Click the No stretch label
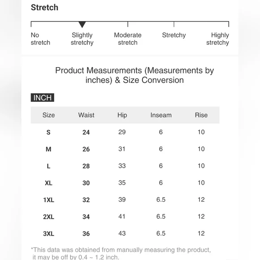The width and height of the screenshot is (260, 260). 40,39
